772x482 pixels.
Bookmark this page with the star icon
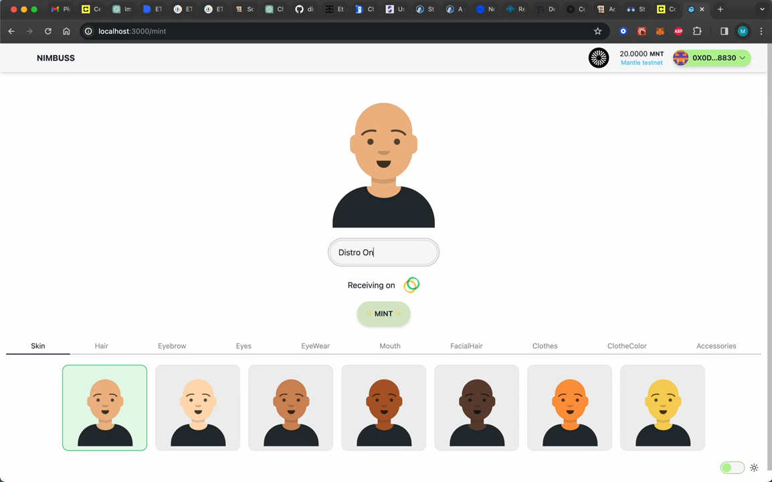point(597,31)
